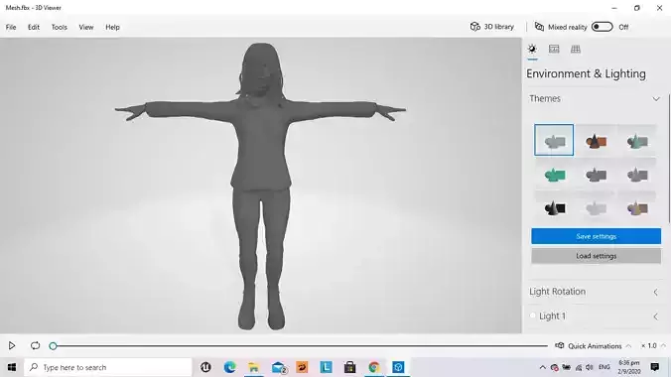Open File Explorer from the taskbar
This screenshot has width=671, height=377.
(x=254, y=367)
